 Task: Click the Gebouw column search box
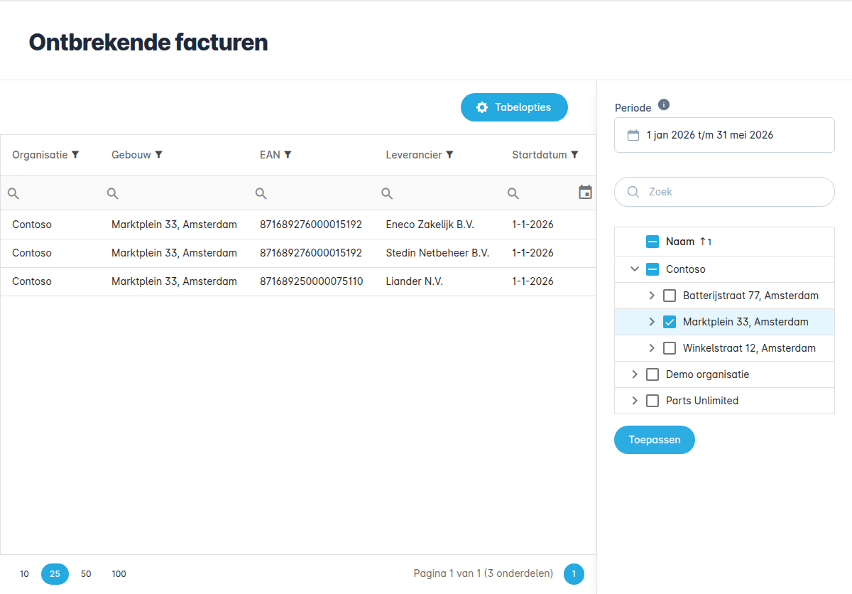click(174, 193)
